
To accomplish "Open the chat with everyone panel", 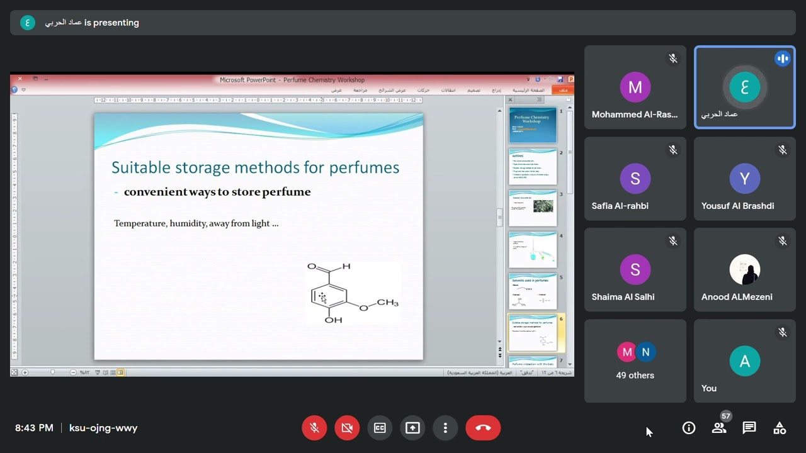I will [749, 428].
